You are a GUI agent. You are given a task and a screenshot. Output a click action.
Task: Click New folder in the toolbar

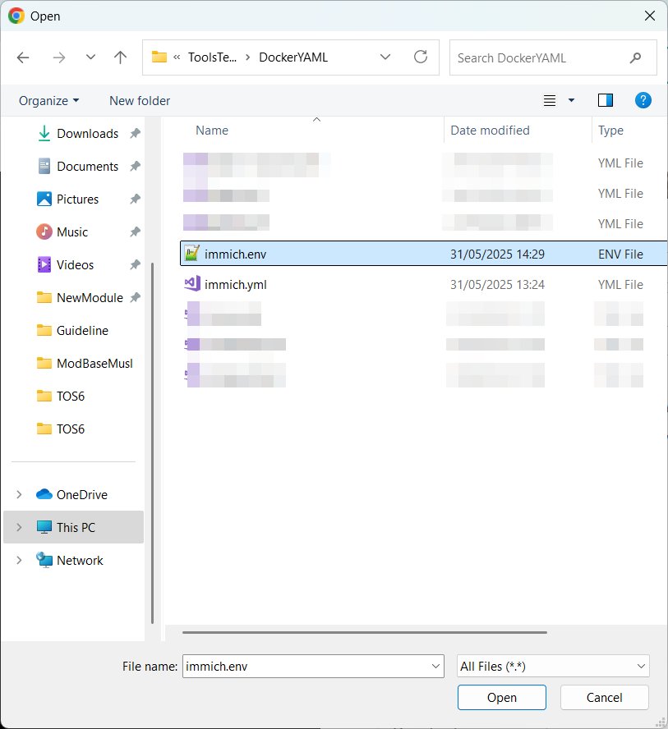140,100
